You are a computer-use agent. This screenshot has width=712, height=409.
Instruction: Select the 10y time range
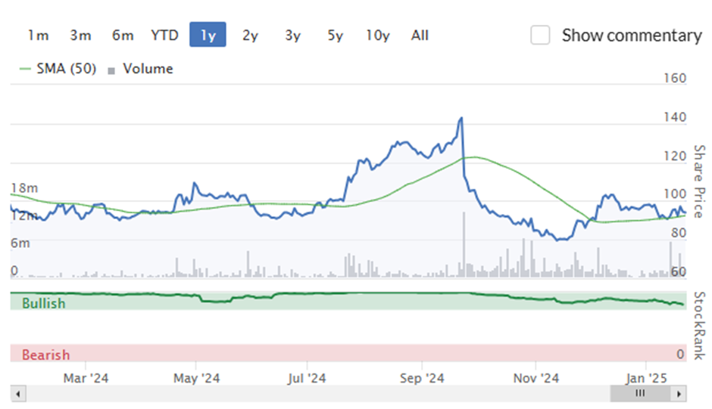click(x=378, y=35)
